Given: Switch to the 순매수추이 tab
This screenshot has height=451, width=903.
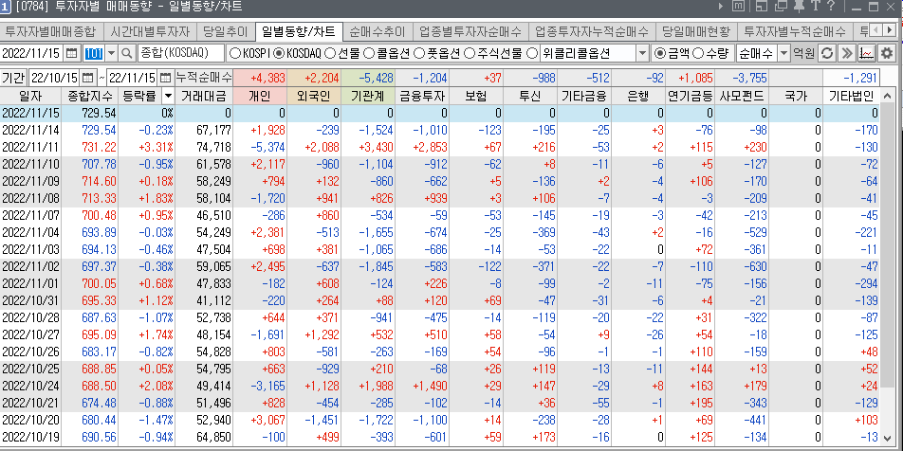Looking at the screenshot, I should 375,31.
